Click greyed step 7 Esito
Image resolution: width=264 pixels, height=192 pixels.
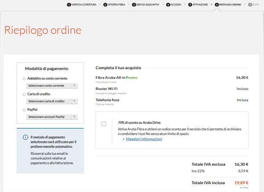coord(254,5)
